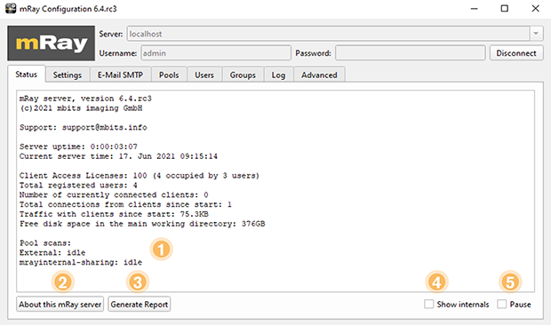Minimize the mRay Configuration window
This screenshot has width=551, height=325.
[474, 8]
